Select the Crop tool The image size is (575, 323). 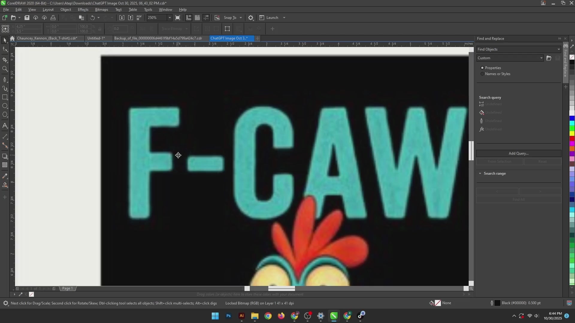point(5,60)
